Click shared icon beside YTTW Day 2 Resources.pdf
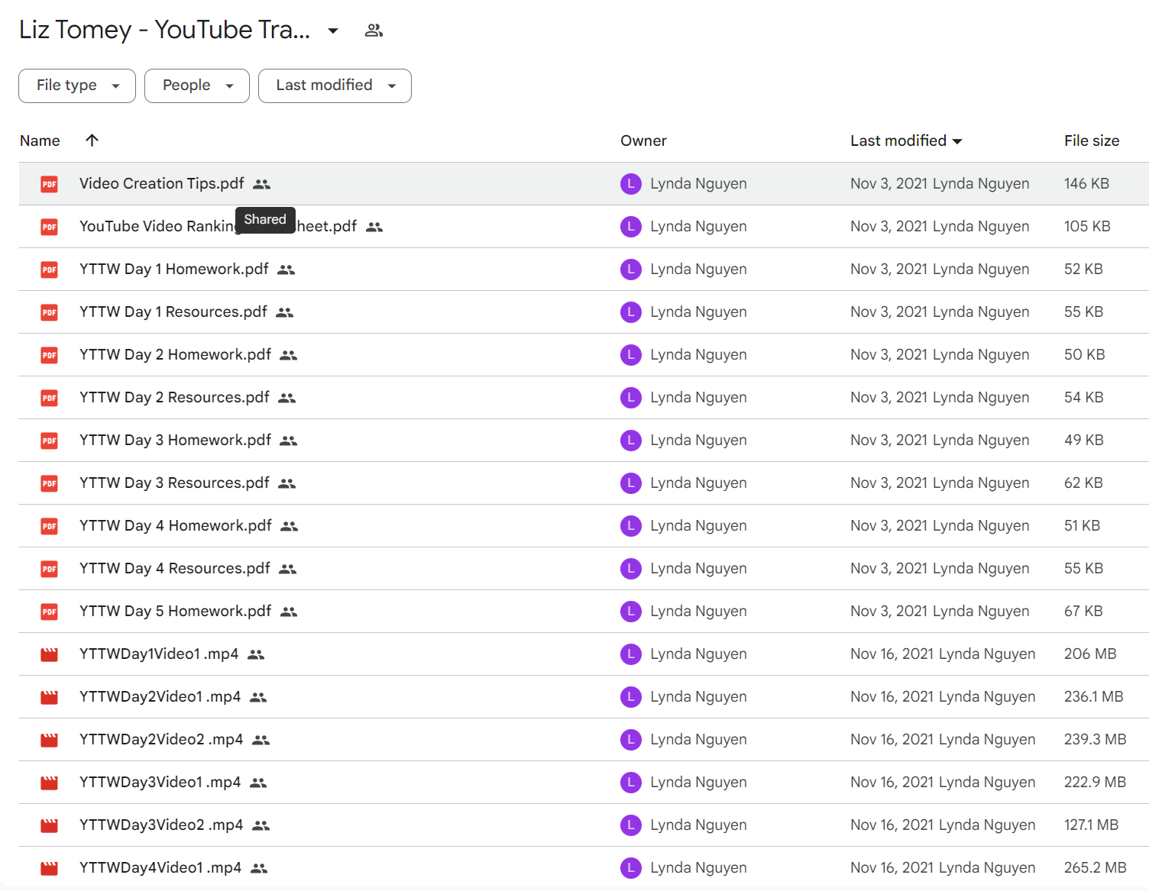 [287, 398]
